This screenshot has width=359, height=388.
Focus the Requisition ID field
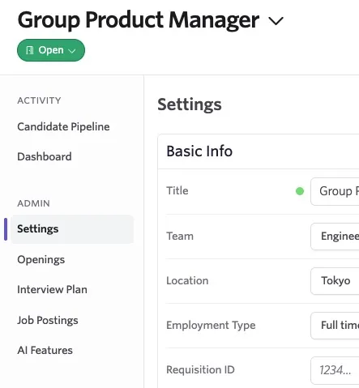coord(335,370)
